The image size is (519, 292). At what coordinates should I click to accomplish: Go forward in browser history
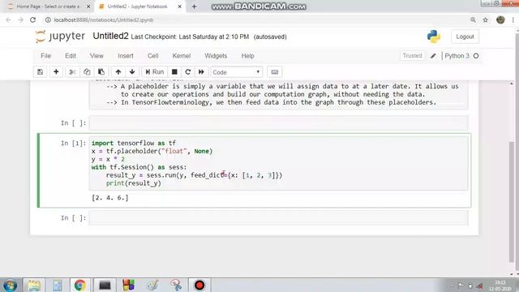click(x=20, y=19)
